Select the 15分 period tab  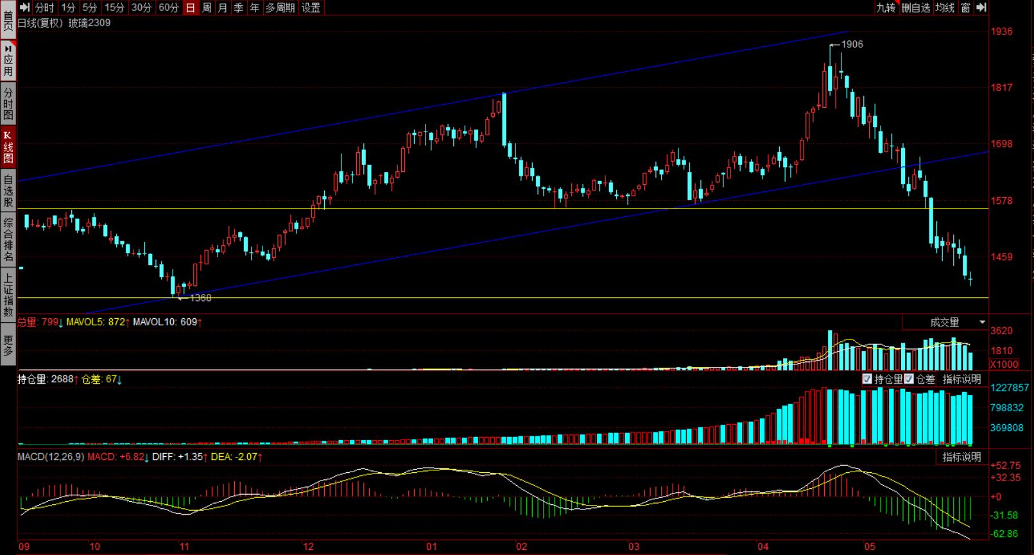pyautogui.click(x=114, y=8)
